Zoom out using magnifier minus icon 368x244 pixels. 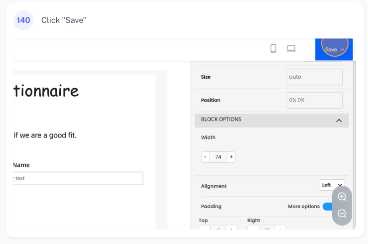[x=342, y=214]
